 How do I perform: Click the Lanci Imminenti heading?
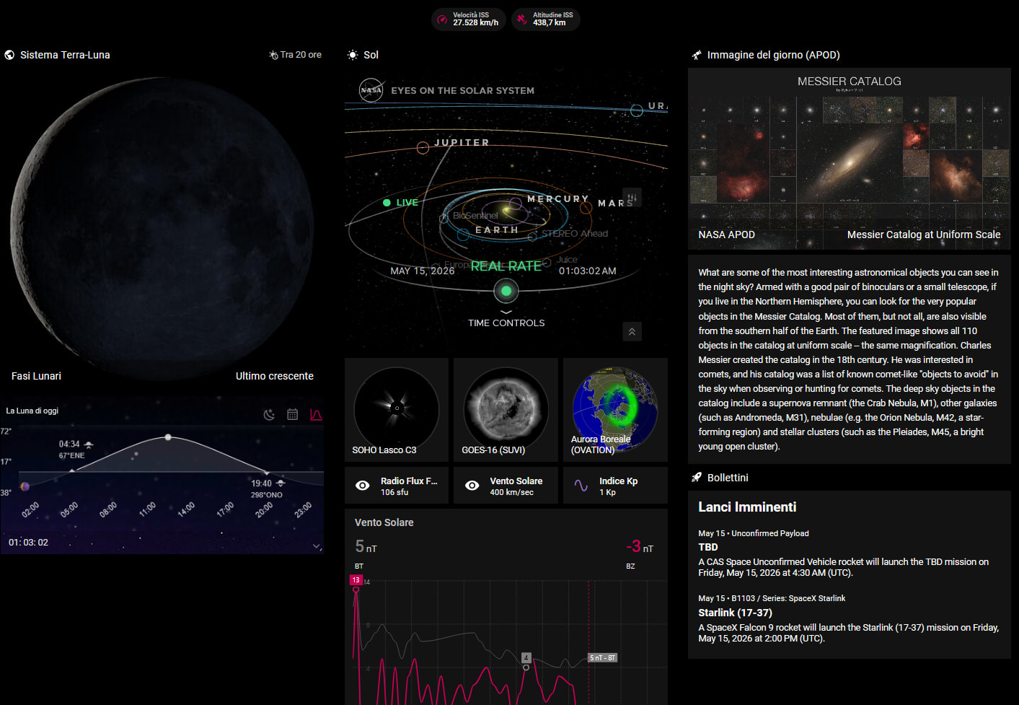click(747, 507)
